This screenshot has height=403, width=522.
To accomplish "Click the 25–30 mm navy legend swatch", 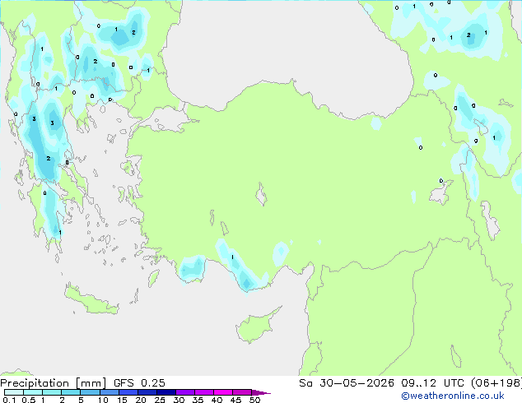I will (x=165, y=392).
